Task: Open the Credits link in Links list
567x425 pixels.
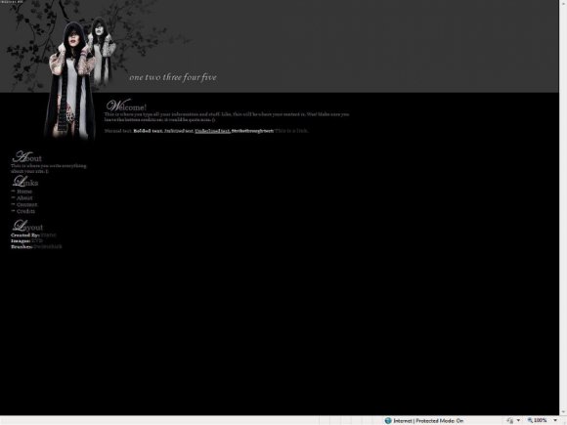Action: pos(25,211)
